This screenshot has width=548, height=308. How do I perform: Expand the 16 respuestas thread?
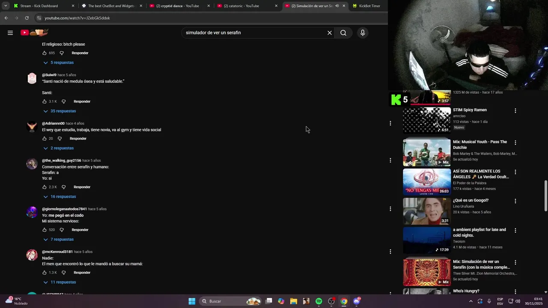click(60, 196)
